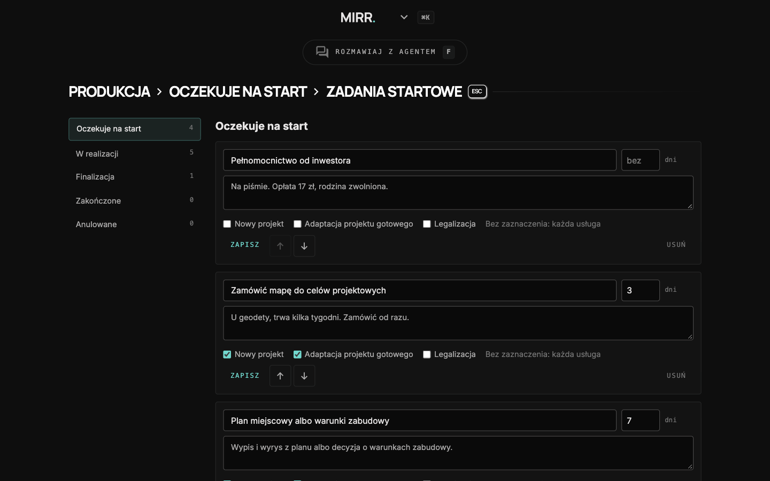This screenshot has height=481, width=770.
Task: Uncheck Adaptacja projektu gotowego for Zamówić mapę
Action: [x=297, y=354]
